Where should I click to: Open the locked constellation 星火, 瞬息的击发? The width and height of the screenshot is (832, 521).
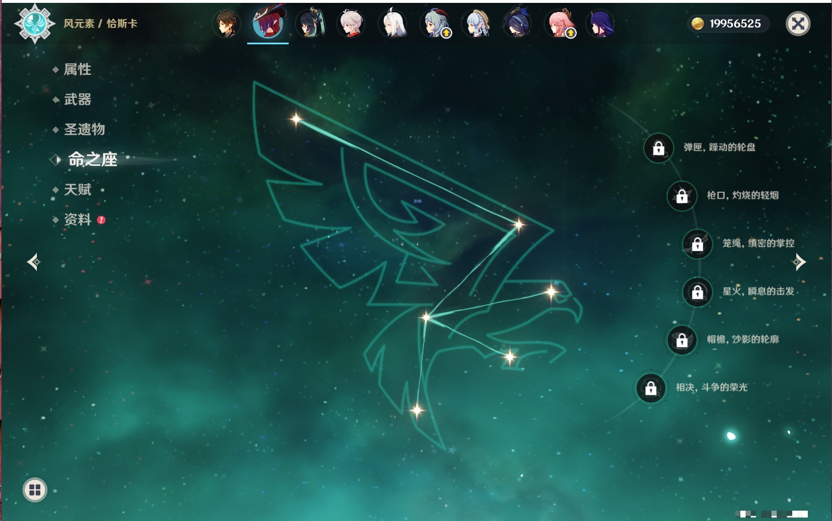click(x=698, y=292)
